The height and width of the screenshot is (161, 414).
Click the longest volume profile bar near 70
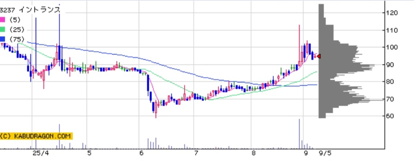tap(351, 100)
